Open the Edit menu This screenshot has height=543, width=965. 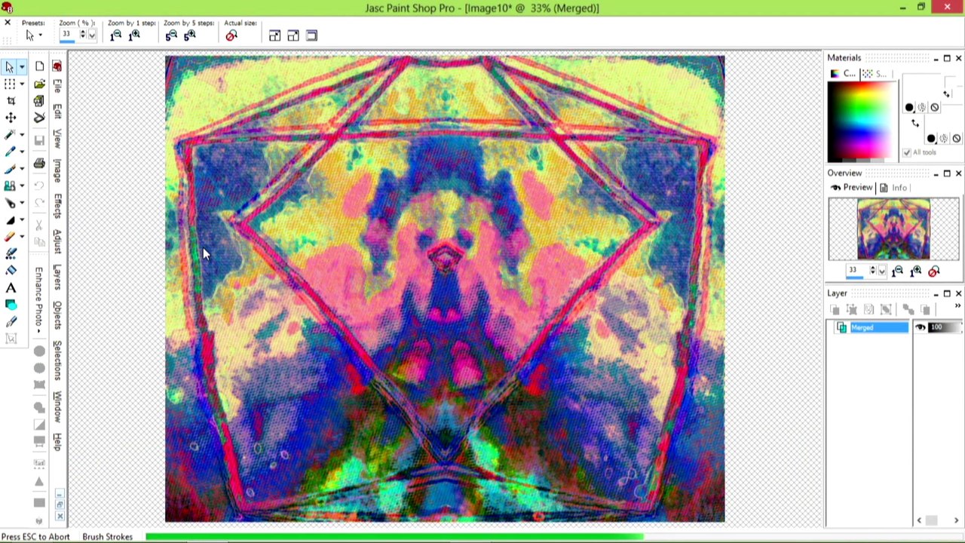coord(57,111)
